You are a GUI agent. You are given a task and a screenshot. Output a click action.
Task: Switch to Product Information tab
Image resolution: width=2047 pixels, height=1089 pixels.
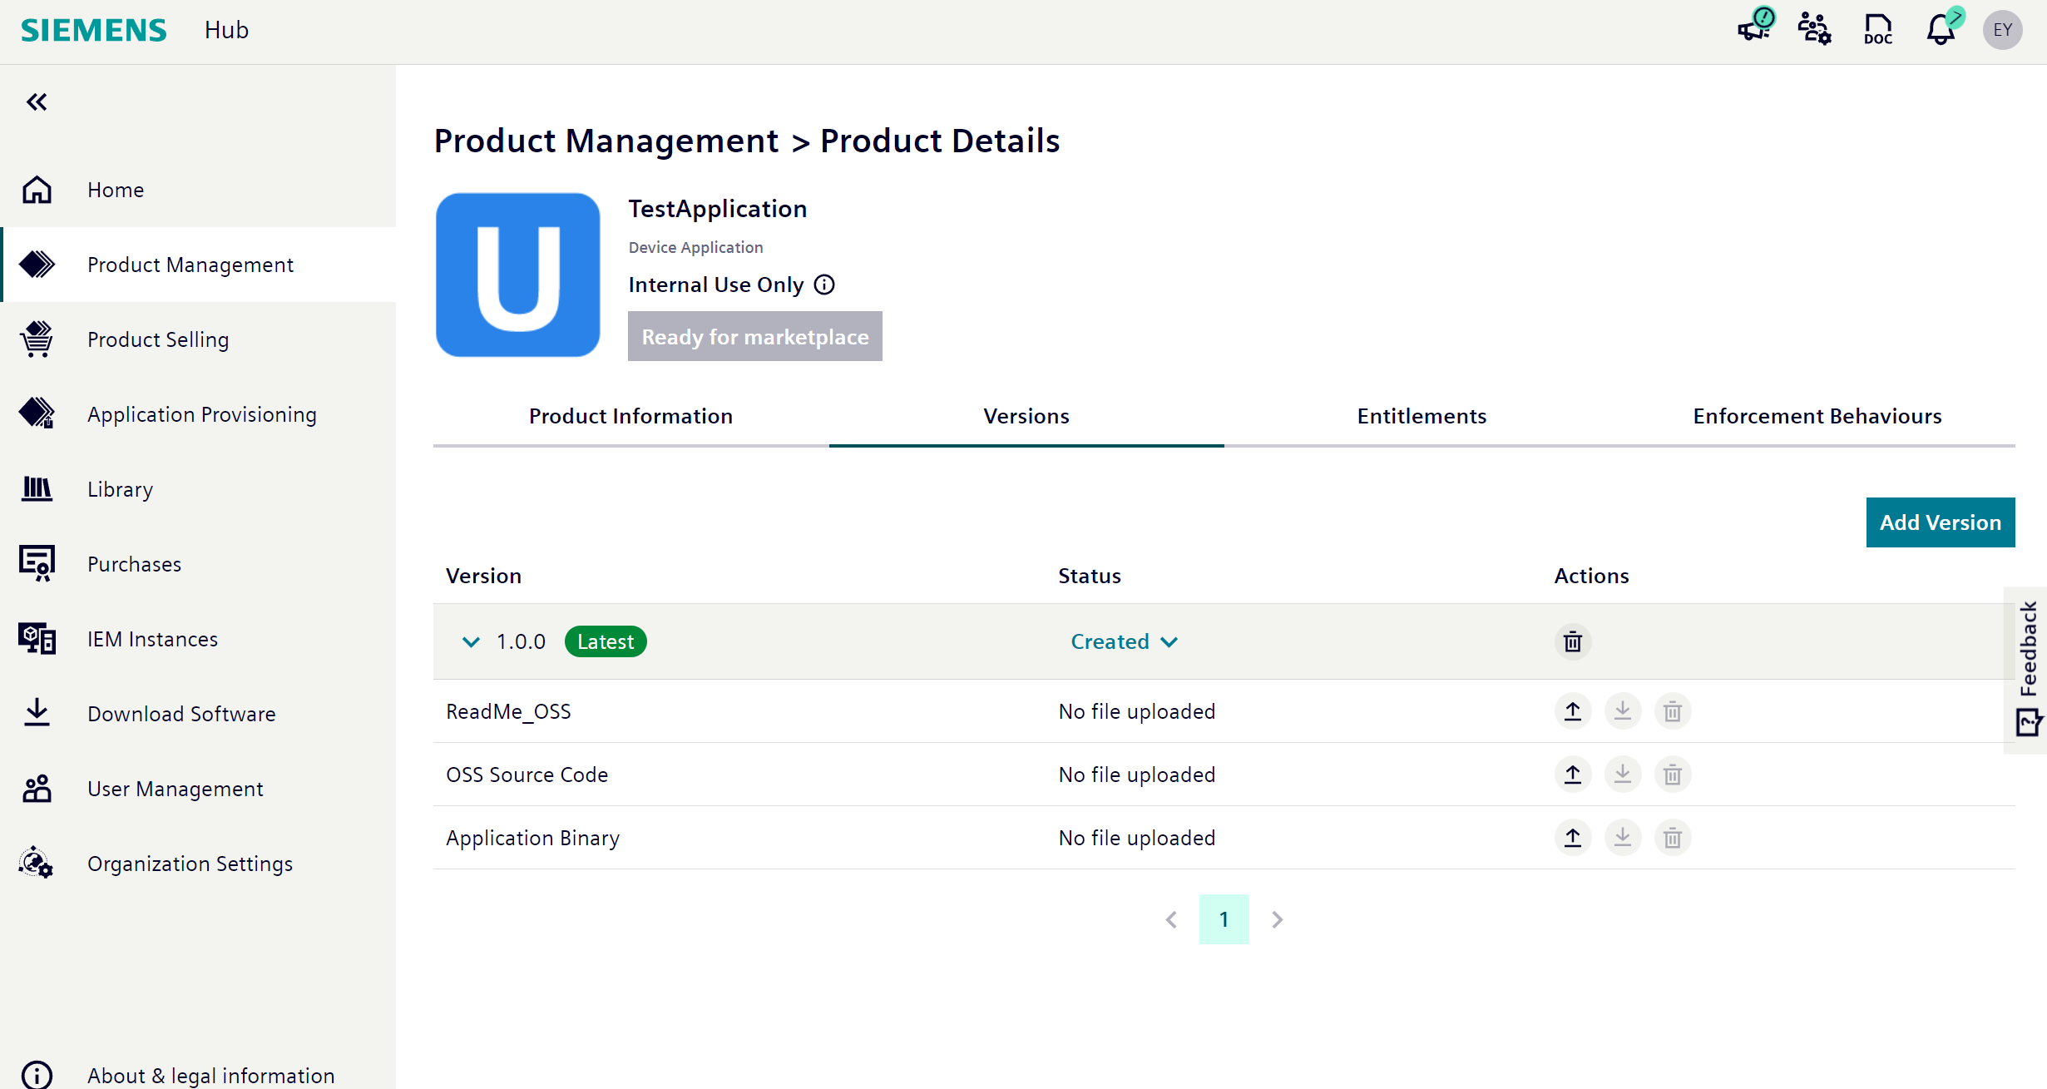point(630,416)
